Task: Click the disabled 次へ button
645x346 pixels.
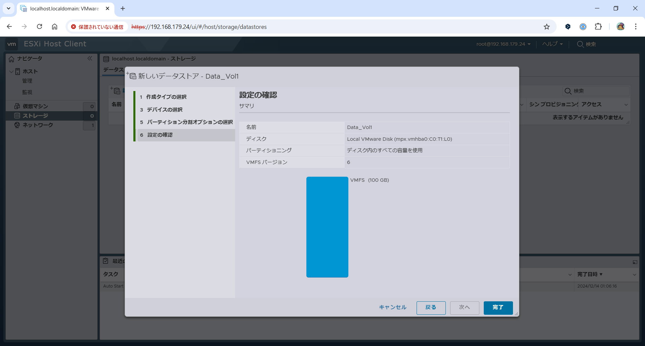Action: point(464,308)
